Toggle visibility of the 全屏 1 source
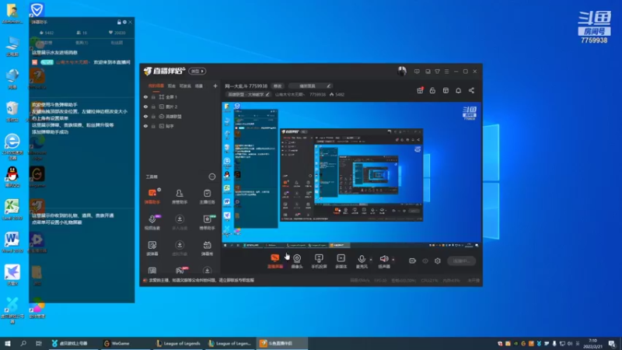Screen dimensions: 622x350 (x=145, y=96)
